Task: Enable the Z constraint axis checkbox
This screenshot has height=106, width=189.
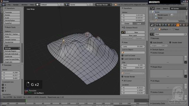Action: [x=3, y=91]
